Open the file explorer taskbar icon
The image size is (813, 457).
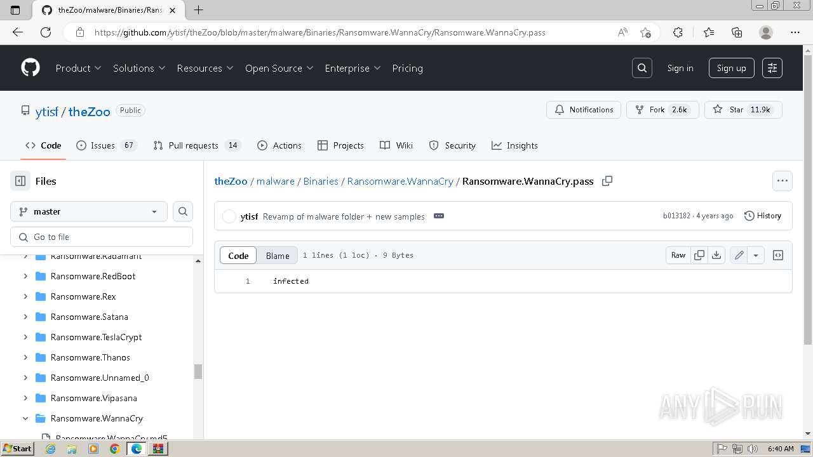pos(72,449)
